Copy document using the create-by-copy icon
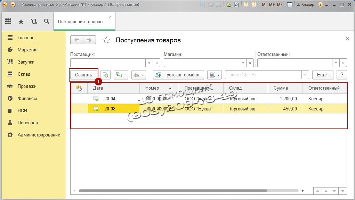 (x=105, y=75)
